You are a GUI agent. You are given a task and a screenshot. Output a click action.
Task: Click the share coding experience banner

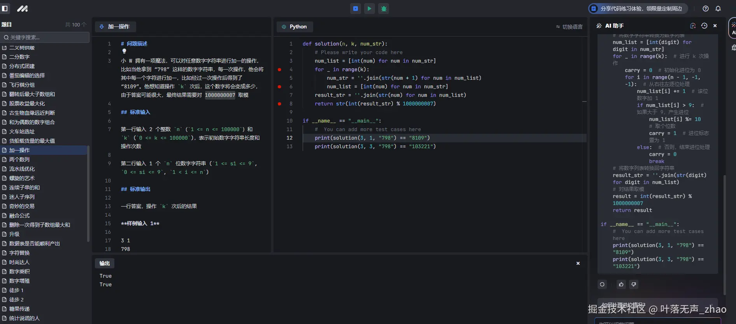(638, 9)
